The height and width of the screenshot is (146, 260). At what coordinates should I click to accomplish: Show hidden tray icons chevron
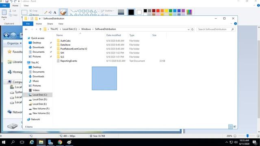[x=227, y=142]
